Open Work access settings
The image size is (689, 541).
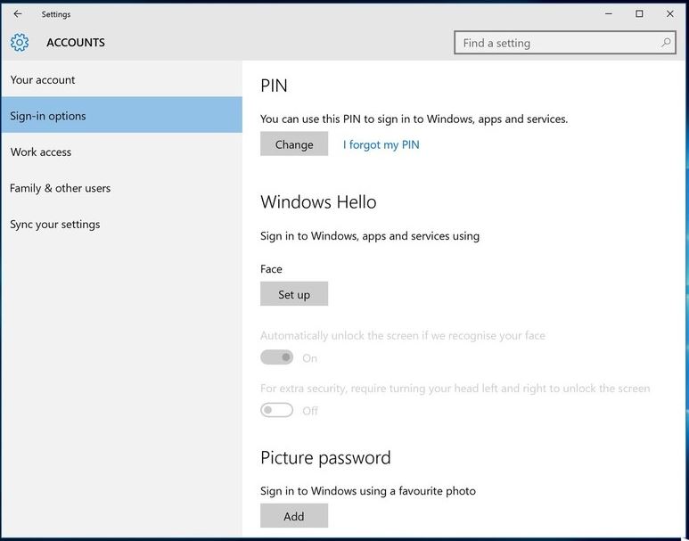(x=122, y=152)
